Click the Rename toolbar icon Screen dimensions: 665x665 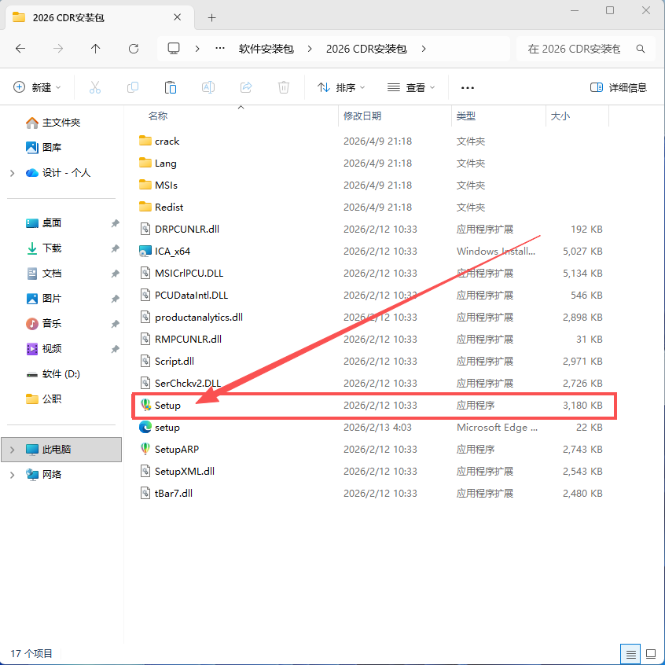208,87
